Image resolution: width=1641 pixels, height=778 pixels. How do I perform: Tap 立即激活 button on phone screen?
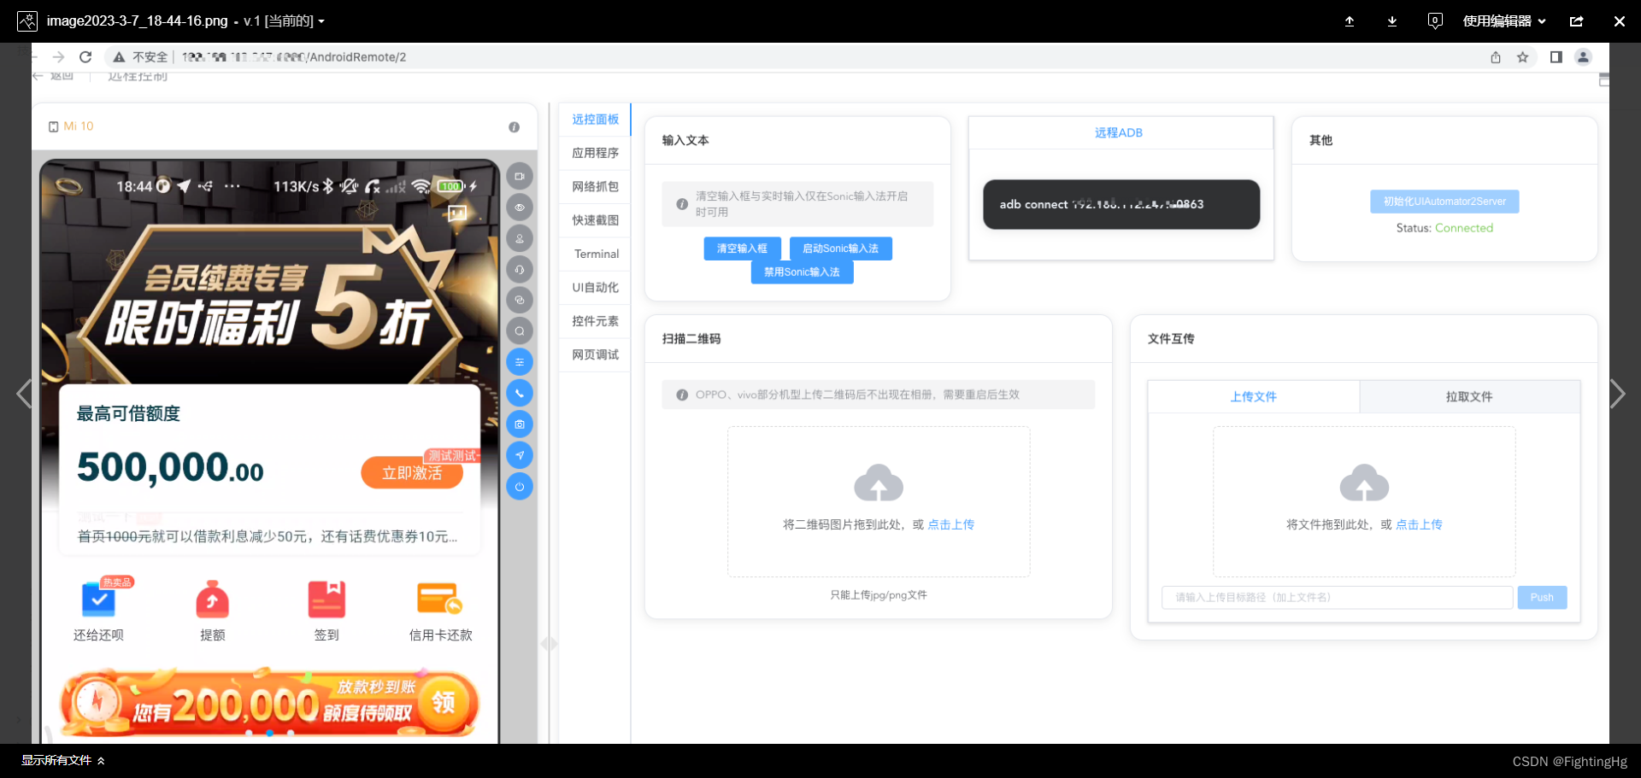(x=412, y=472)
